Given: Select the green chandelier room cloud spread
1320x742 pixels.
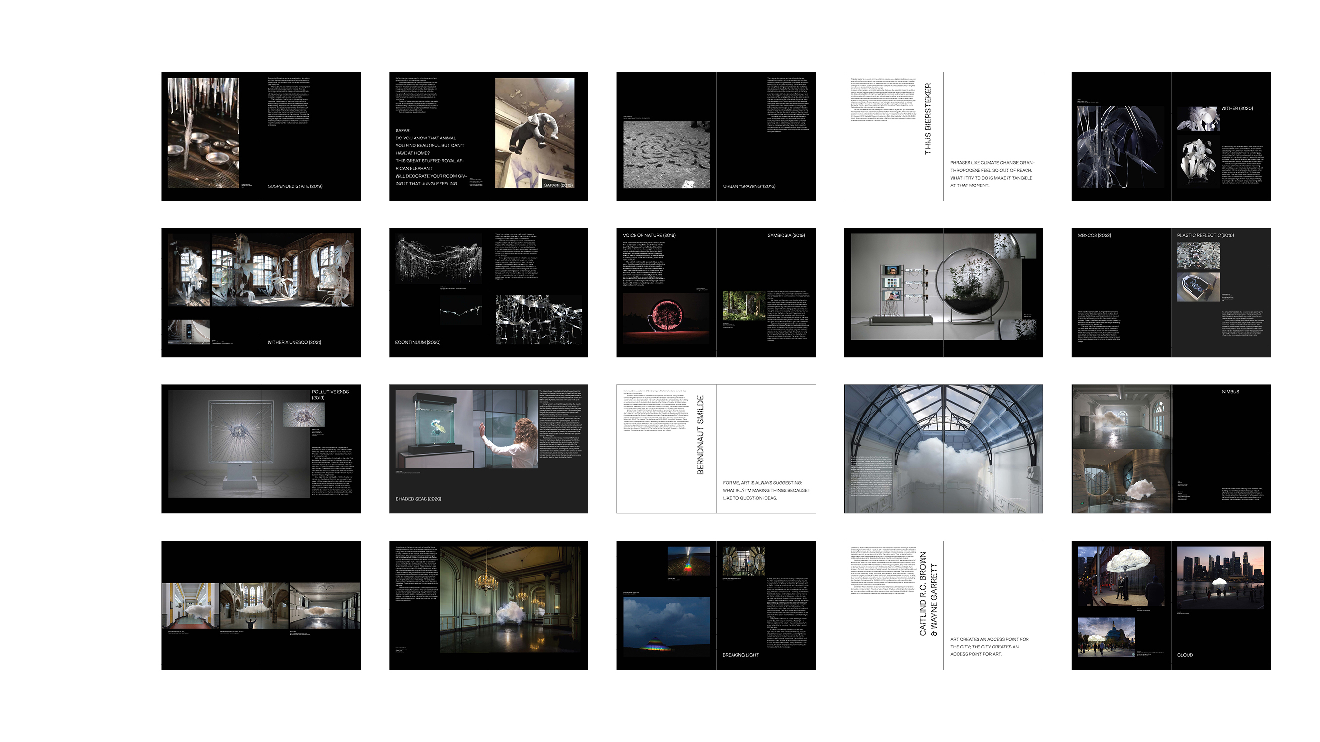Looking at the screenshot, I should click(x=489, y=605).
